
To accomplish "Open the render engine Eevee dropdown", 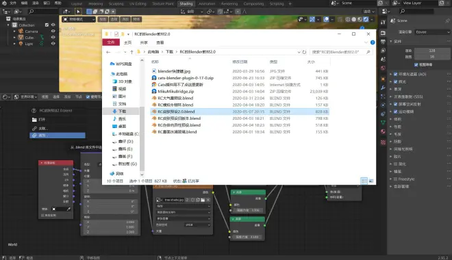I will (x=432, y=32).
